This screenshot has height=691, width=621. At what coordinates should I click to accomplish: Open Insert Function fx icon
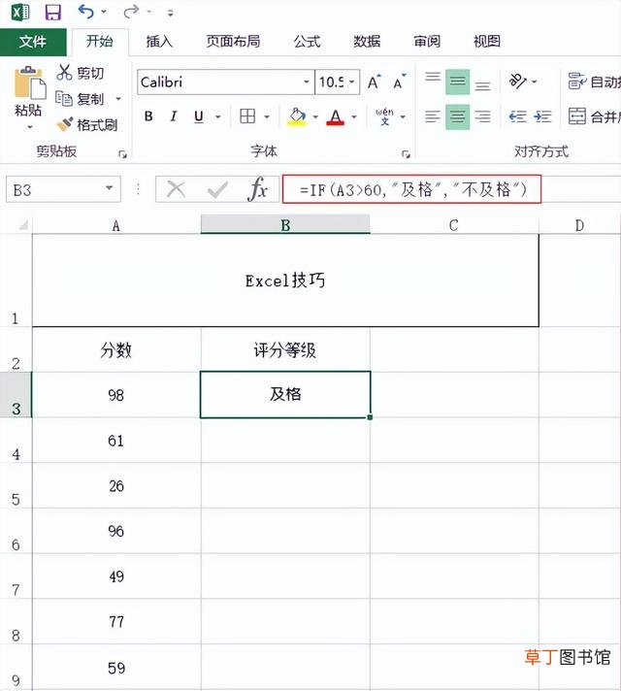click(x=258, y=189)
